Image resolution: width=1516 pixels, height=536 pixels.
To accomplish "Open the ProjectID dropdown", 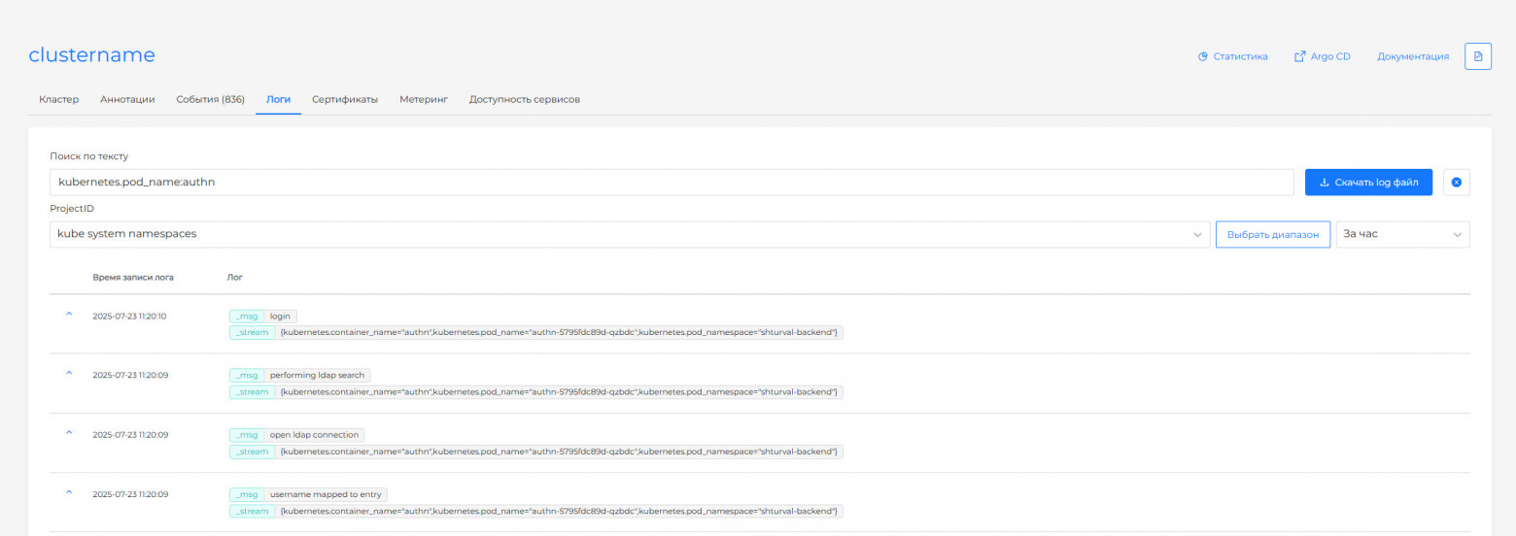I will pos(629,234).
